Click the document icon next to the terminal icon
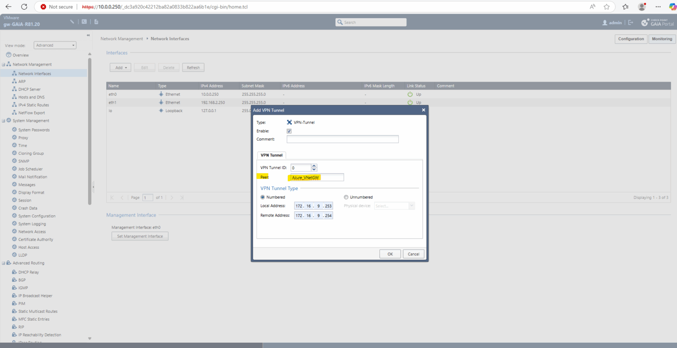The width and height of the screenshot is (677, 348). tap(96, 21)
